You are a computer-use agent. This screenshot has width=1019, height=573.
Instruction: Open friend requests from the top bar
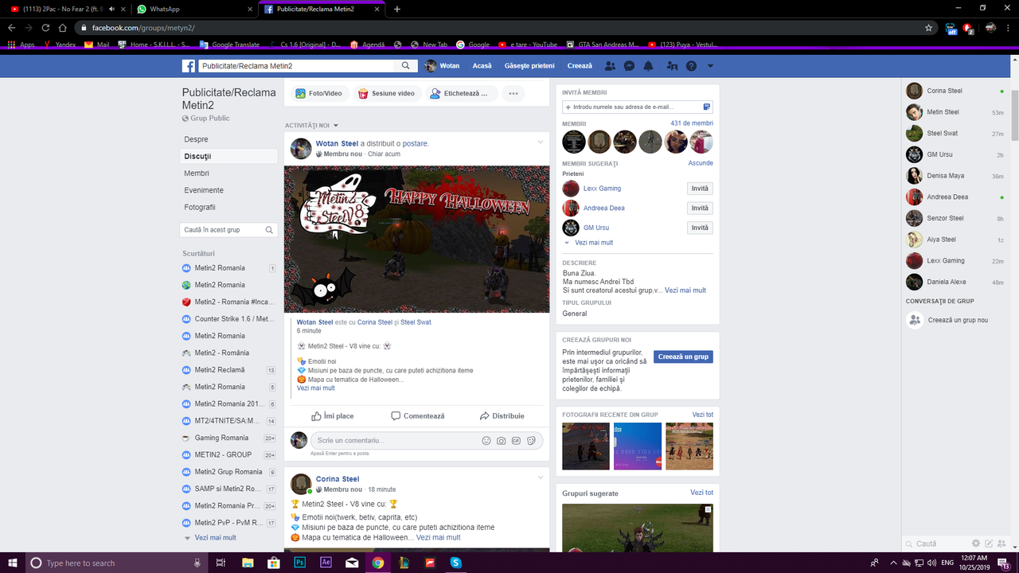coord(610,65)
